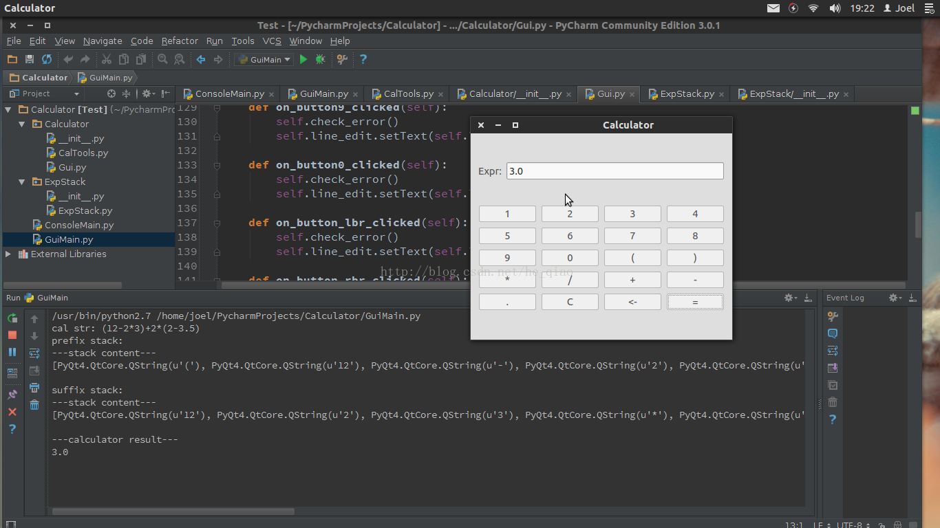940x528 pixels.
Task: Click the Run console horizontal scrollbar
Action: tap(173, 511)
